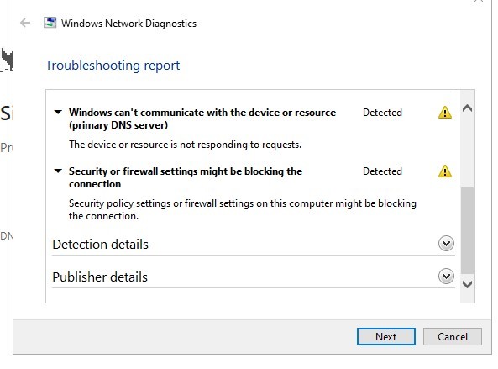The height and width of the screenshot is (369, 498).
Task: Click the "Windows can't communicate" issue title
Action: (202, 119)
